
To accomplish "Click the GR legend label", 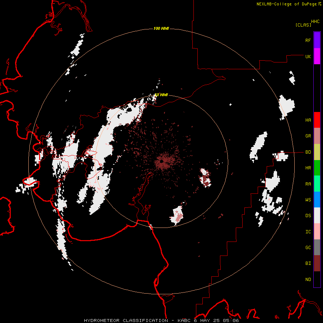I will coord(308,136).
